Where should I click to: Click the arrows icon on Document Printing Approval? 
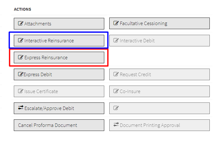[116, 125]
